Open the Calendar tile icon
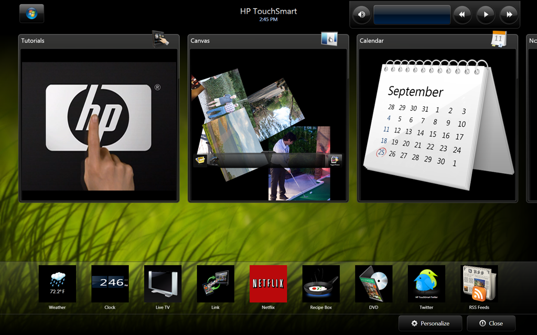This screenshot has width=537, height=335. [498, 39]
